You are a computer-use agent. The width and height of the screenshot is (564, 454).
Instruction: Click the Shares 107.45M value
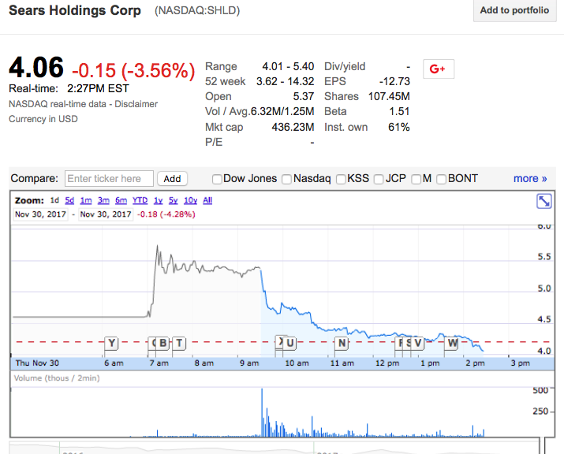tap(389, 96)
